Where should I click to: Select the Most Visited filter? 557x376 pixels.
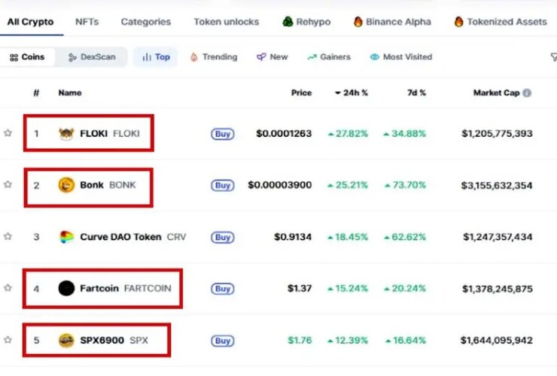pyautogui.click(x=401, y=57)
